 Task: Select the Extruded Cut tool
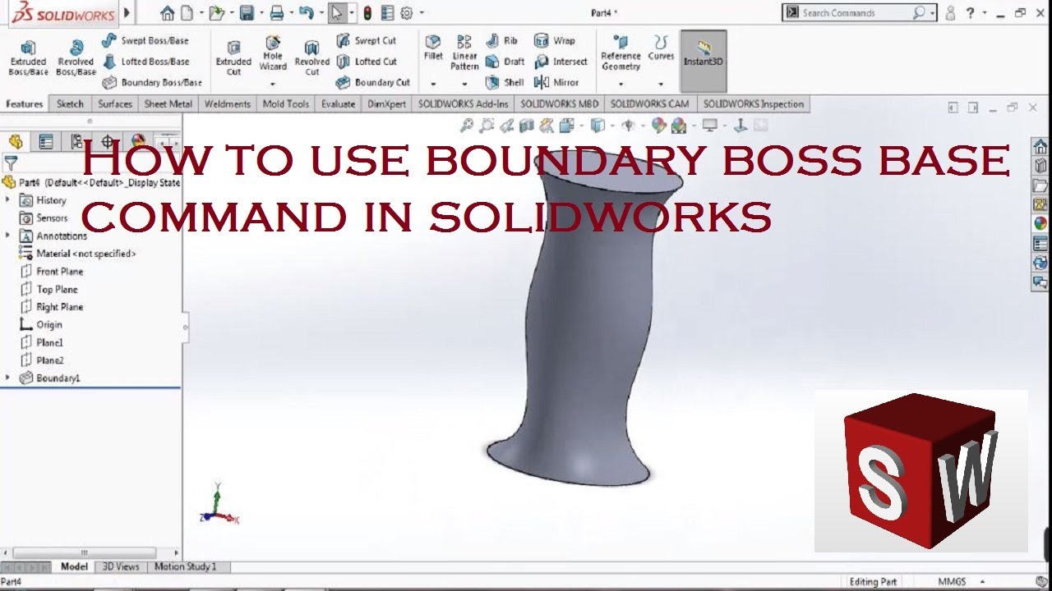click(233, 57)
